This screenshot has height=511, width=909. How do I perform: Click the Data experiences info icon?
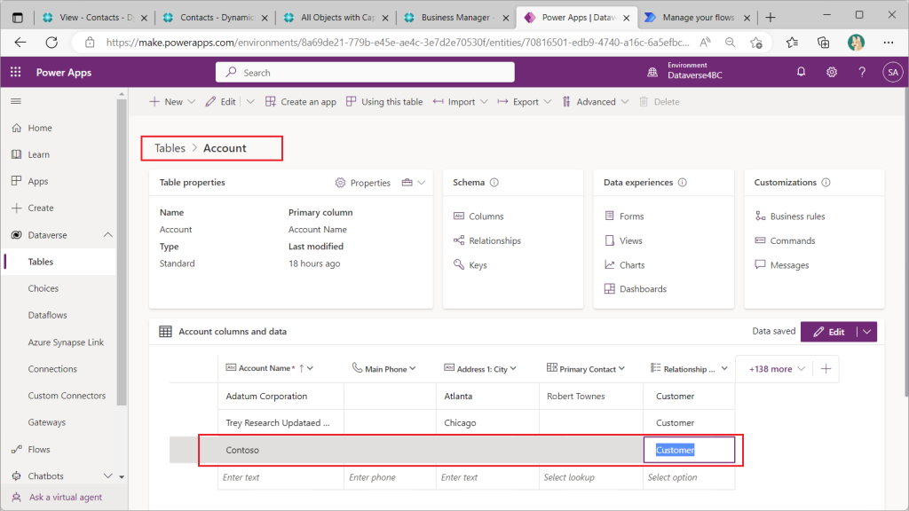point(683,183)
